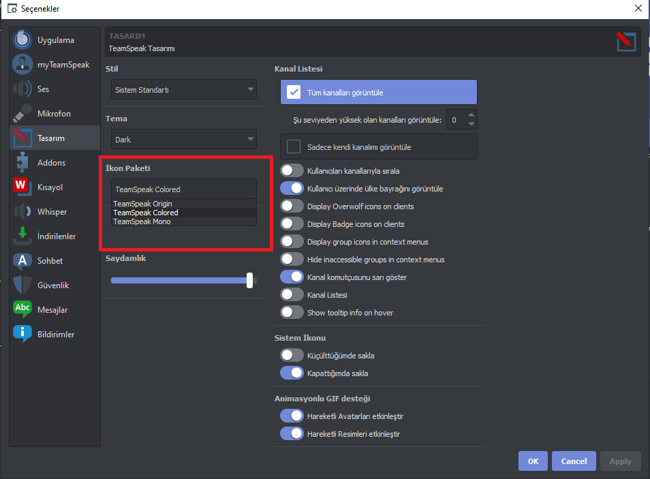Toggle Display Badge icons on clients

(x=292, y=224)
